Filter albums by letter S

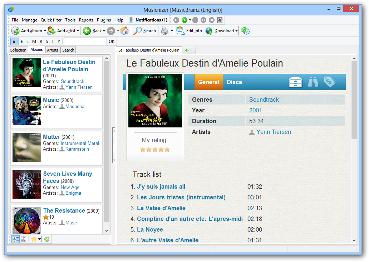(x=47, y=42)
